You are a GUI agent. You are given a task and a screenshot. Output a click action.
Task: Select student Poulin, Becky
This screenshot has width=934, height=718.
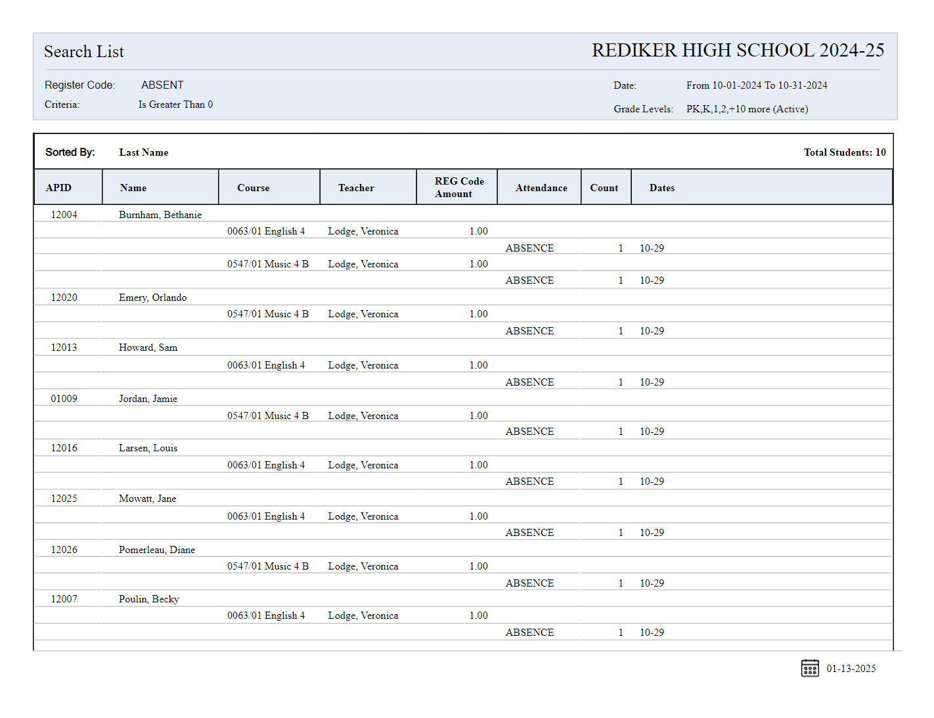pos(149,599)
